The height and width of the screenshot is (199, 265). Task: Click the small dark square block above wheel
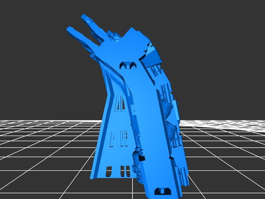(142, 158)
